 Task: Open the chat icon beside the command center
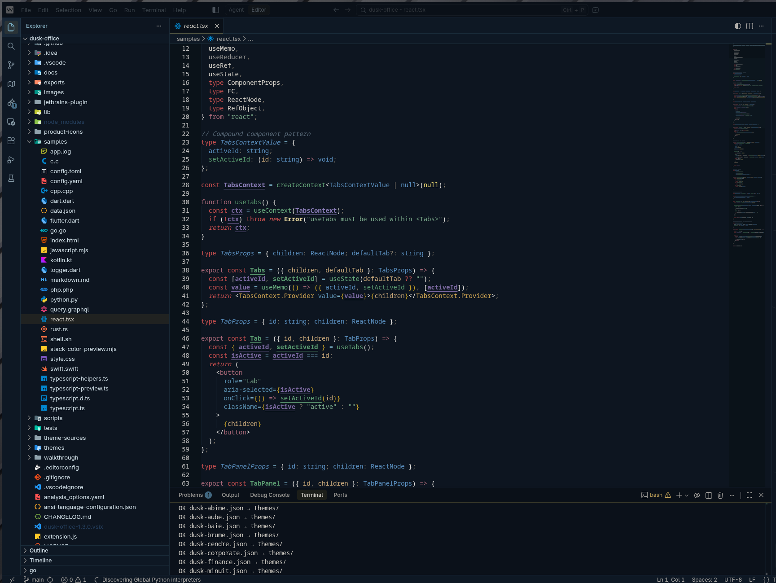pos(596,10)
